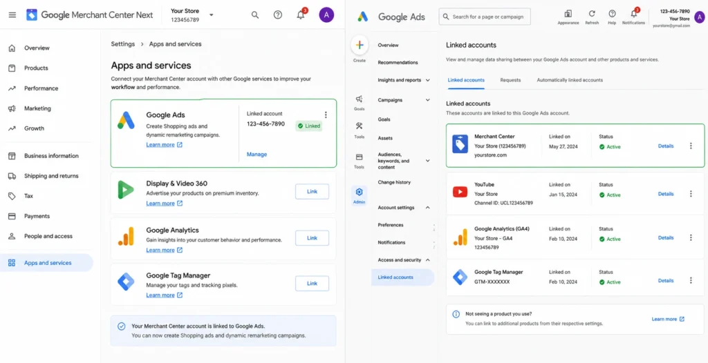Click the Tax tag icon
The height and width of the screenshot is (363, 708).
(12, 196)
